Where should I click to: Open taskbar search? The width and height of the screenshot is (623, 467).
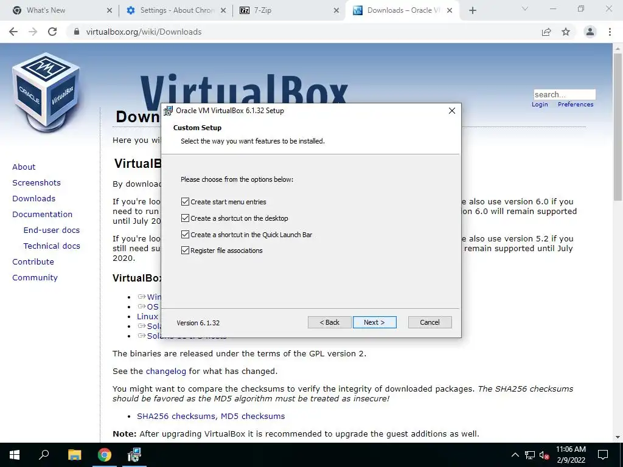(44, 455)
